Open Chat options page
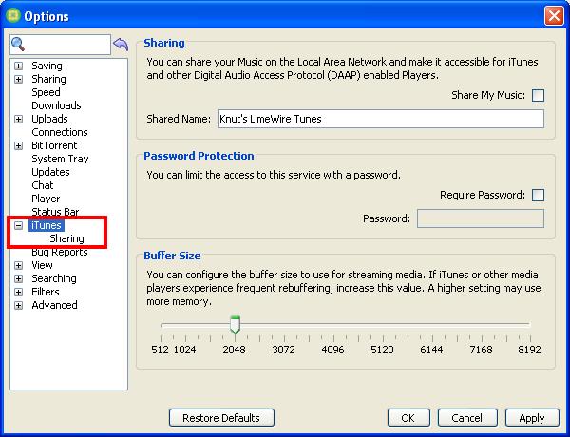570x437 pixels. (43, 185)
